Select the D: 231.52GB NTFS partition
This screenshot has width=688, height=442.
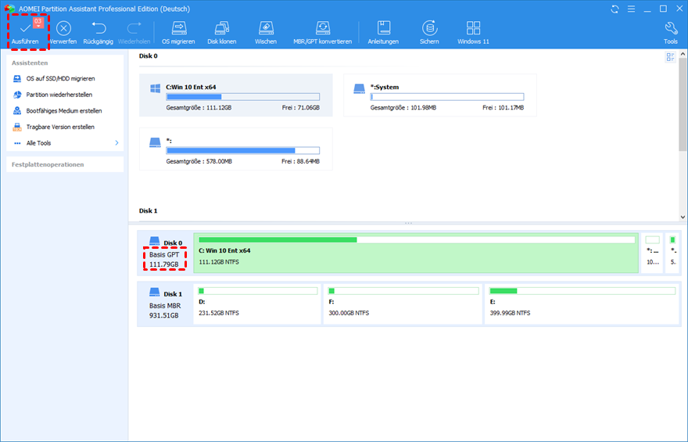click(x=257, y=304)
